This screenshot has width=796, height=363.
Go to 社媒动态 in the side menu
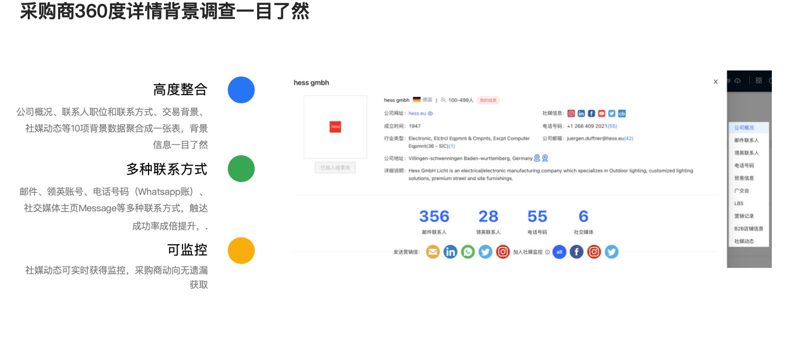[x=744, y=241]
